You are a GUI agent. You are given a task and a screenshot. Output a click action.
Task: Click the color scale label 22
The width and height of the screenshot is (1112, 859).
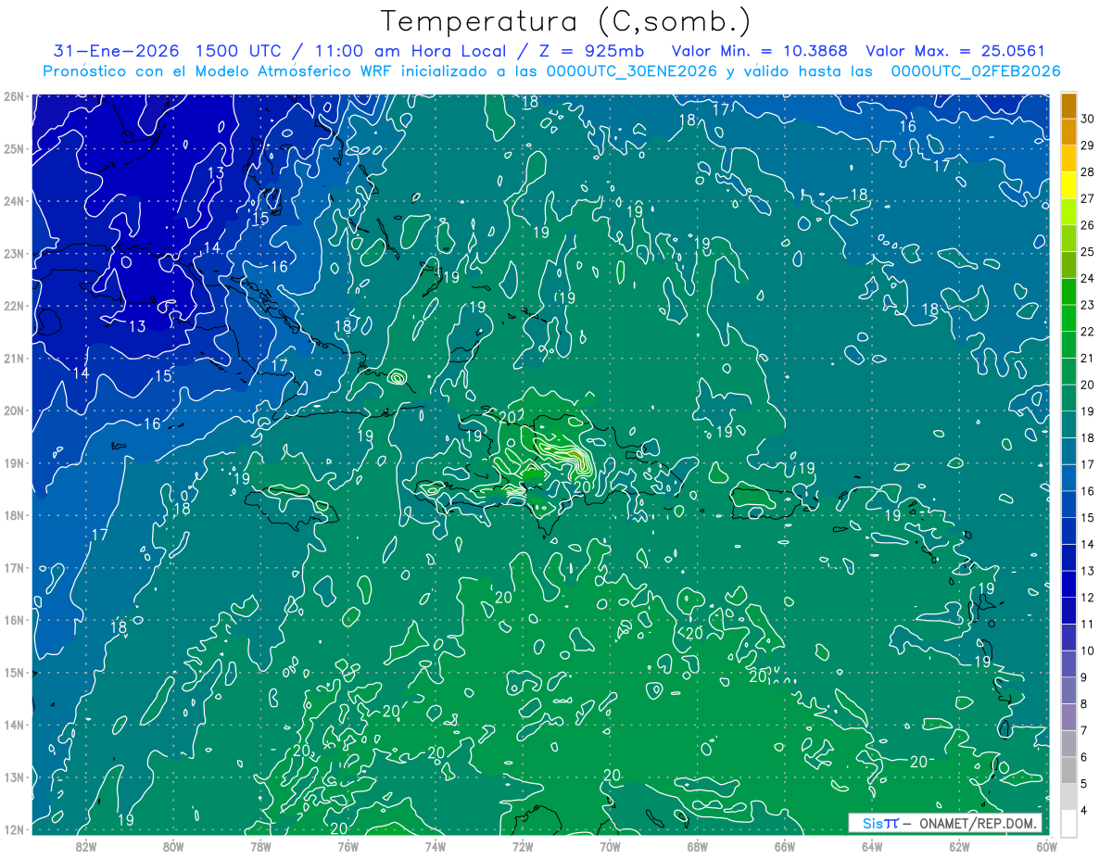click(x=1088, y=331)
